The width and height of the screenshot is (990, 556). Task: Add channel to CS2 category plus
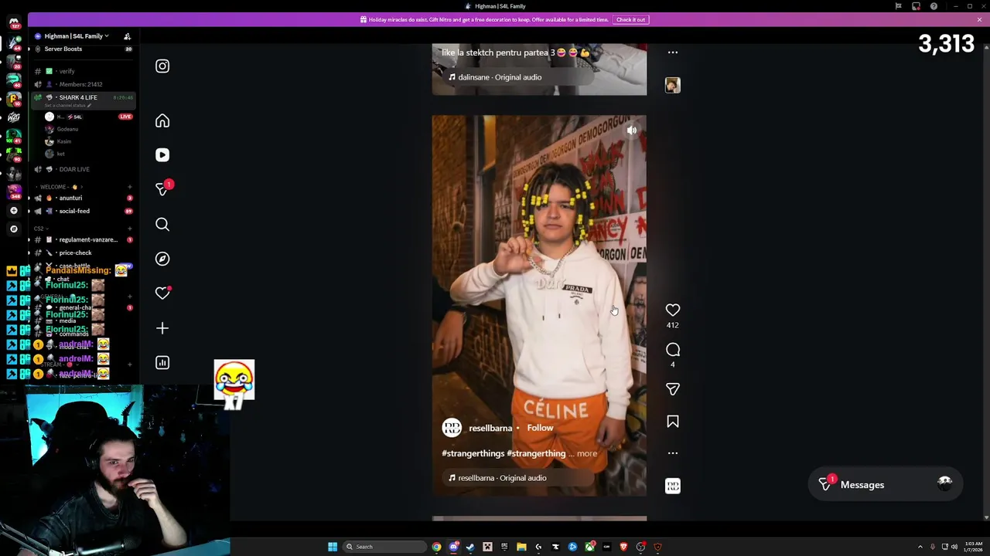pyautogui.click(x=129, y=229)
